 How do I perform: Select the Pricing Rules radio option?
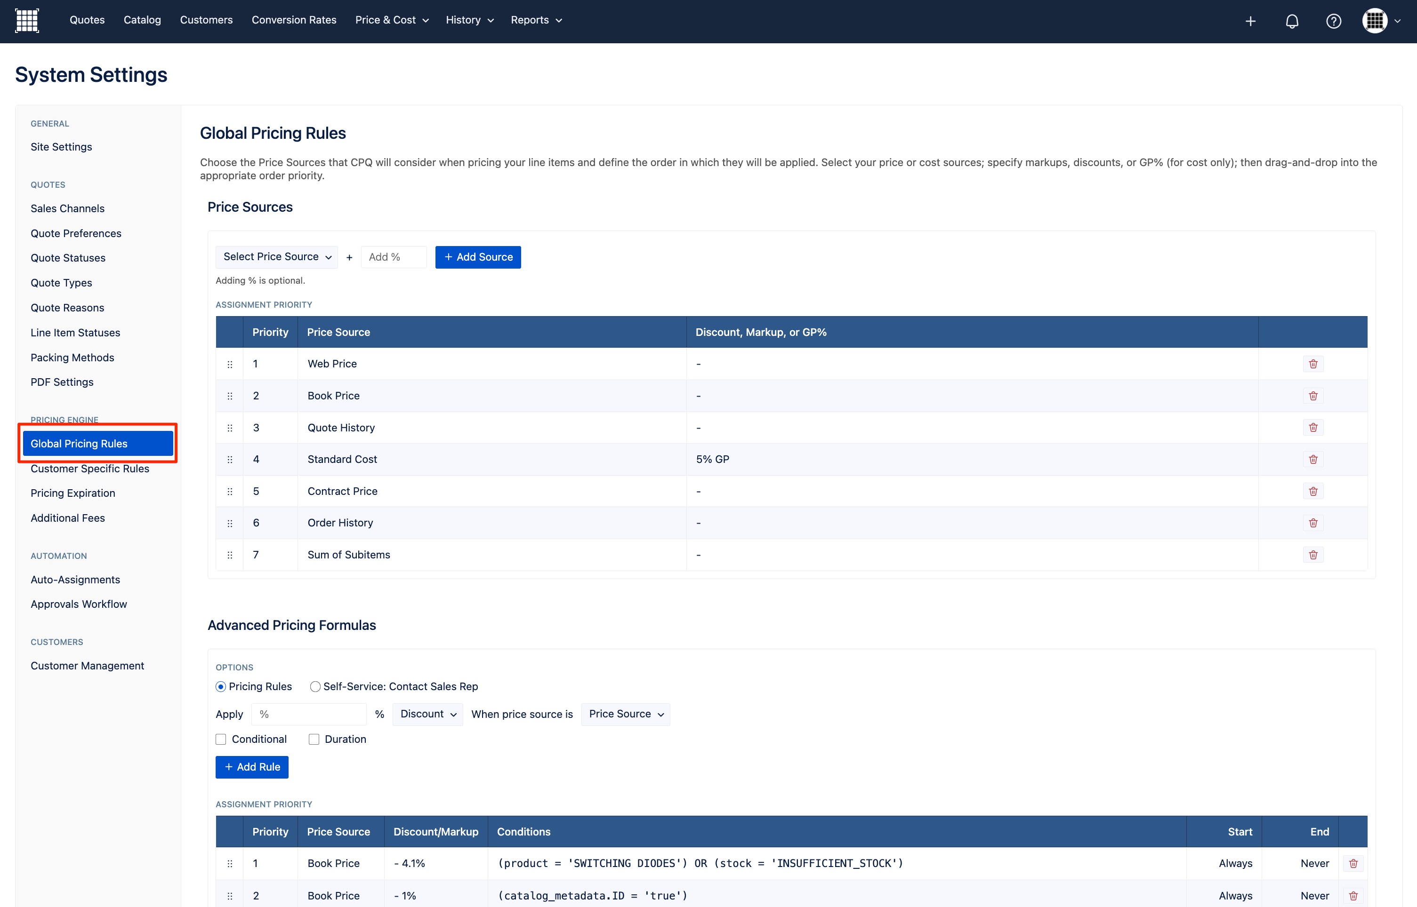point(221,687)
